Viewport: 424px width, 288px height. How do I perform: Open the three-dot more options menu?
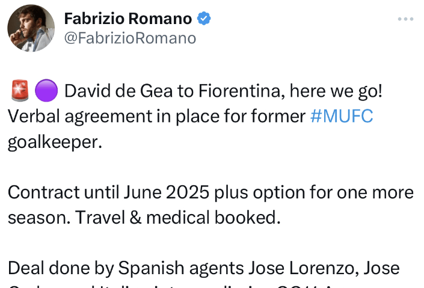[405, 19]
